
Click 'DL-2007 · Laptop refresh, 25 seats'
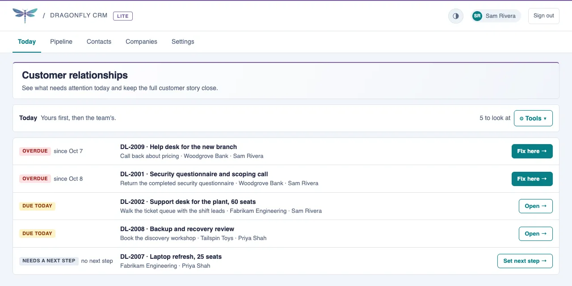[x=171, y=257]
